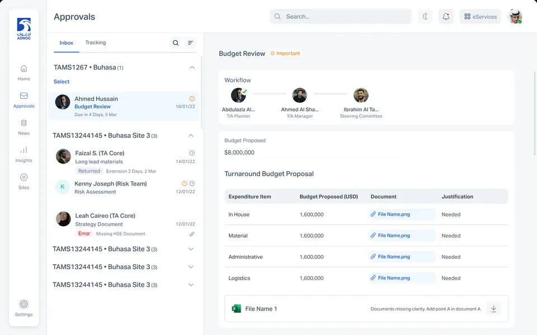Open File Name.png for Logistics

pyautogui.click(x=402, y=278)
